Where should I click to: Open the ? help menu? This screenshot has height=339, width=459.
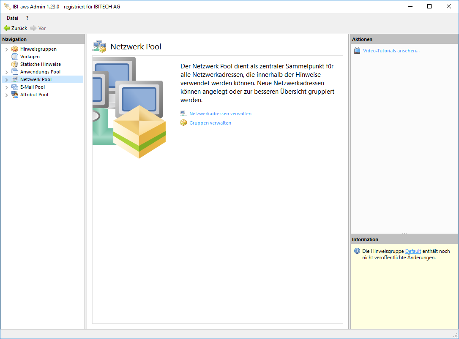[x=27, y=18]
